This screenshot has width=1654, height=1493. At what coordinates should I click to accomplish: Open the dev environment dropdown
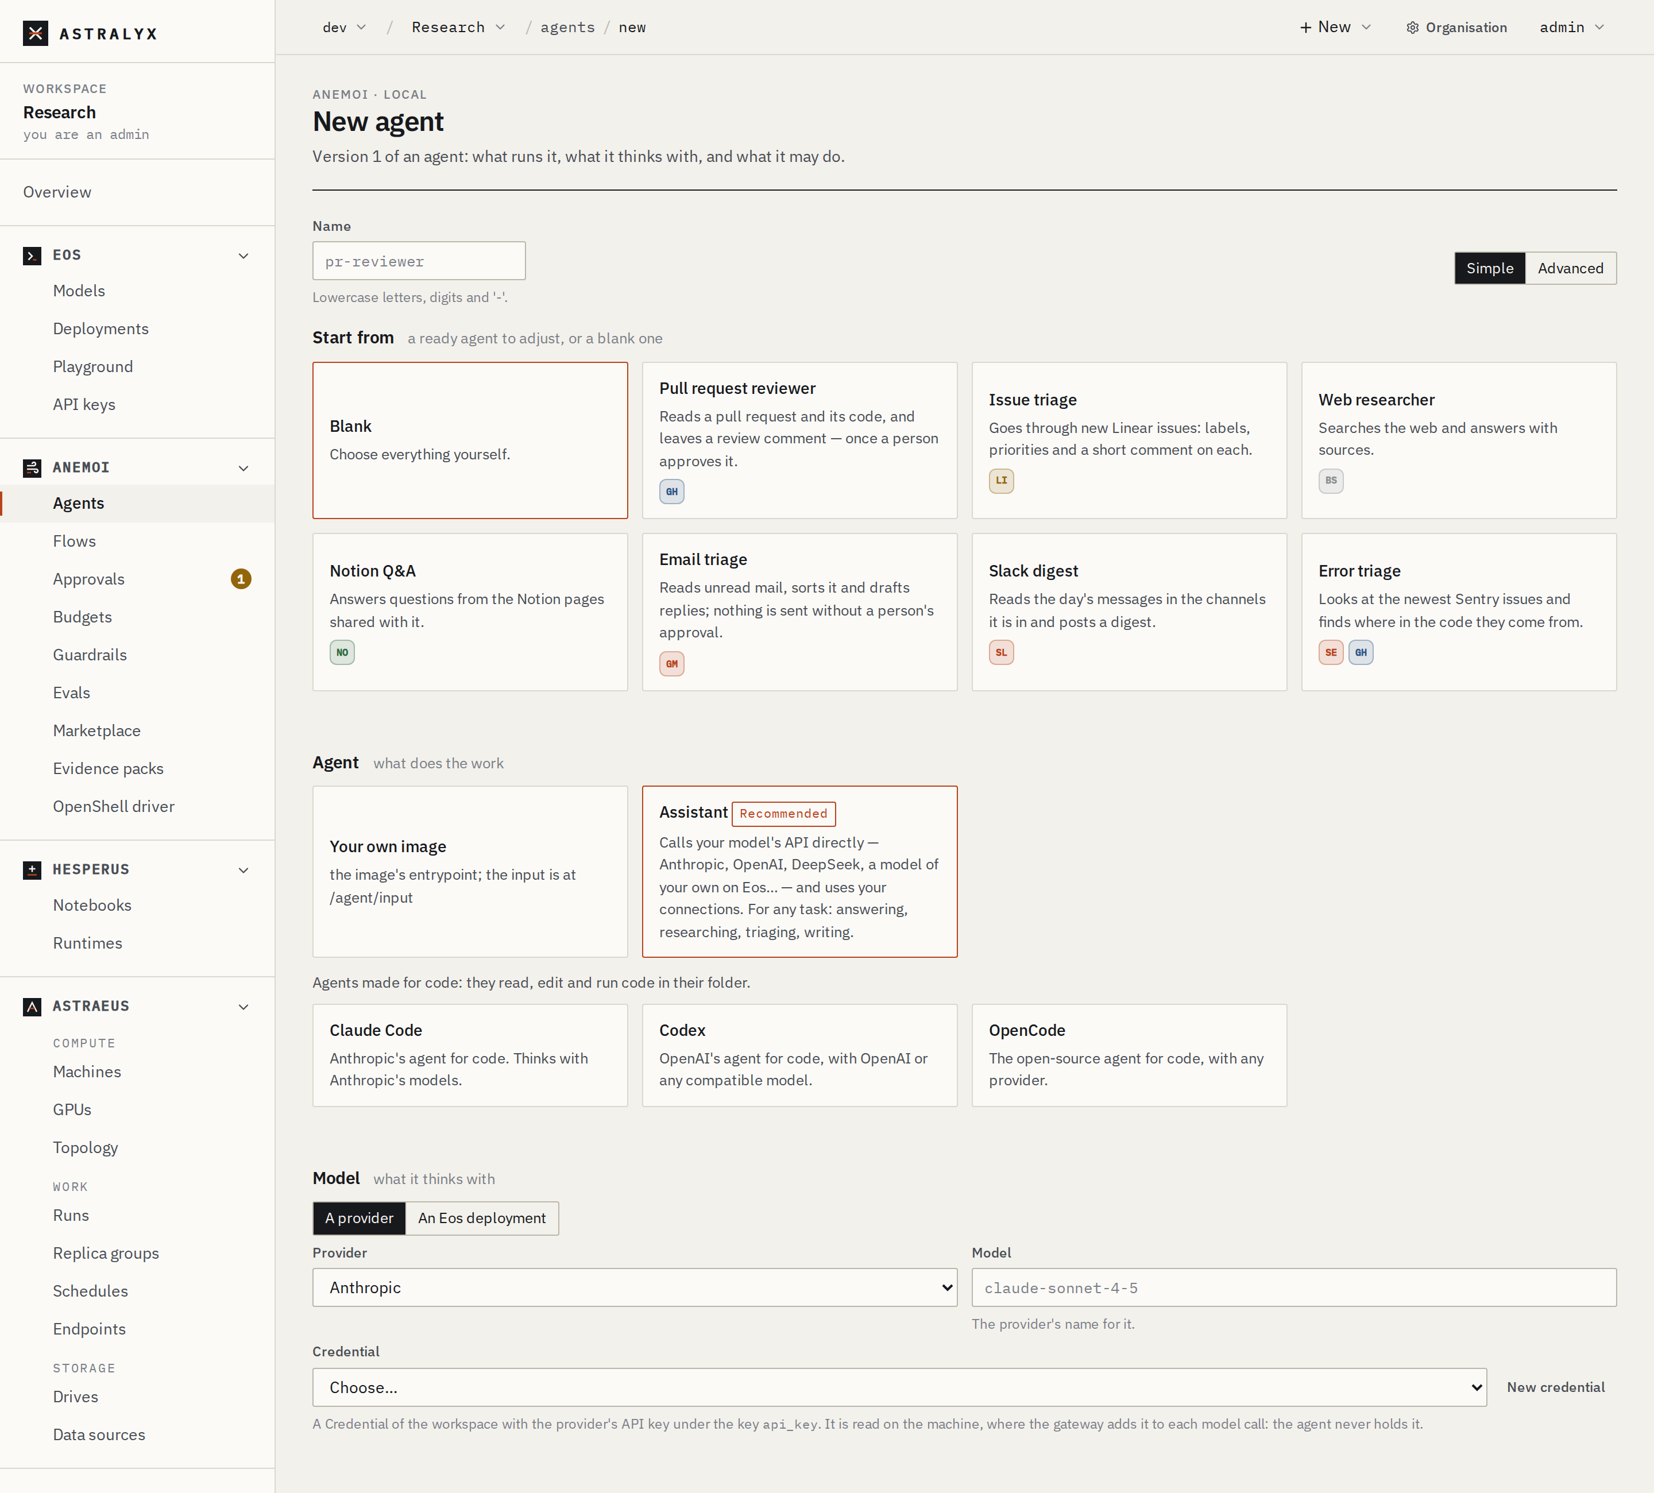coord(344,28)
